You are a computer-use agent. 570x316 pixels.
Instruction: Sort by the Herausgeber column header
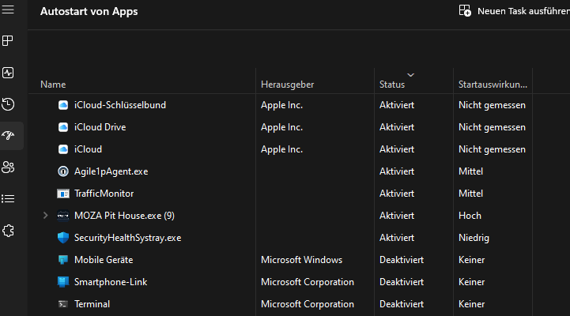[x=287, y=85]
